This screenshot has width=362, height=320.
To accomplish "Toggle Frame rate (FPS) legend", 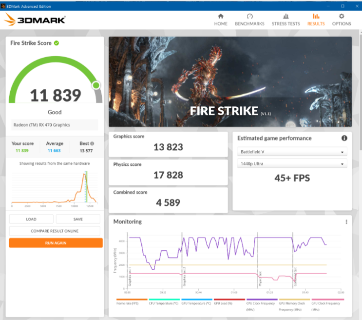I will tap(132, 302).
